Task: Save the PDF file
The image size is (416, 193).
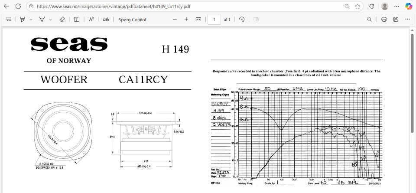Action: 396,20
